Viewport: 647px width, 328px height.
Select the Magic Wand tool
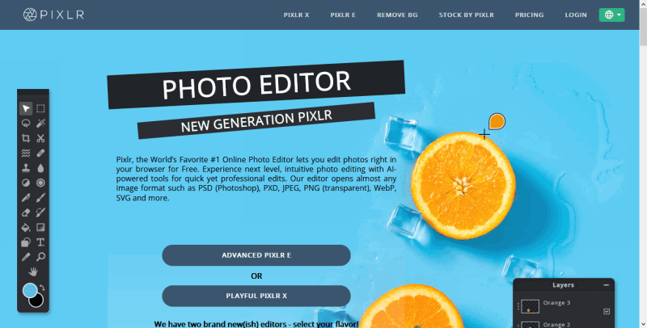[x=40, y=124]
